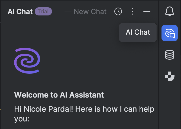Image resolution: width=181 pixels, height=129 pixels.
Task: Open the three-dot options menu
Action: [x=132, y=11]
